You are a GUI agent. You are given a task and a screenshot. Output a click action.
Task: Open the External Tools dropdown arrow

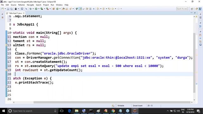pos(50,9)
